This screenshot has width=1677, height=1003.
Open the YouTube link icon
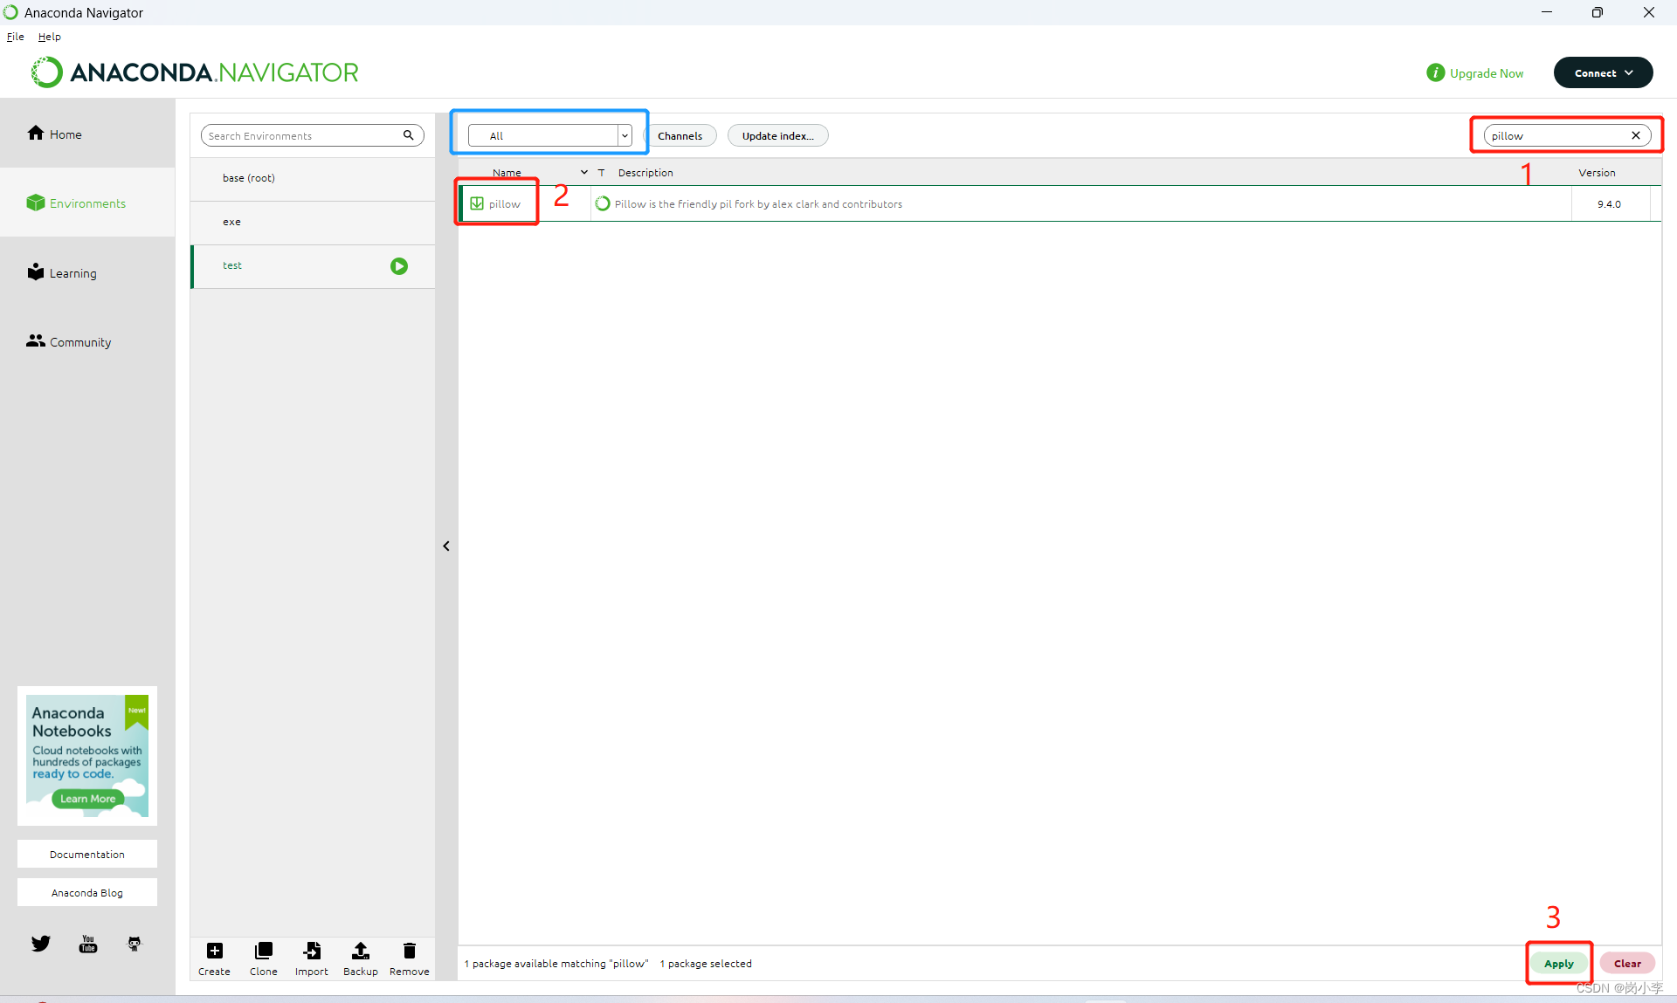pos(88,944)
